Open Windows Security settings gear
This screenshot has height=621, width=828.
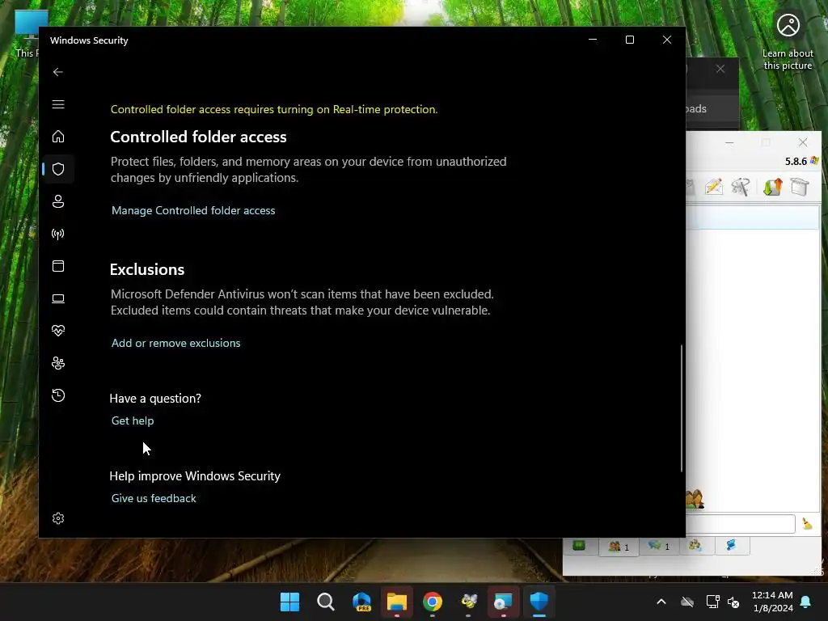(58, 518)
